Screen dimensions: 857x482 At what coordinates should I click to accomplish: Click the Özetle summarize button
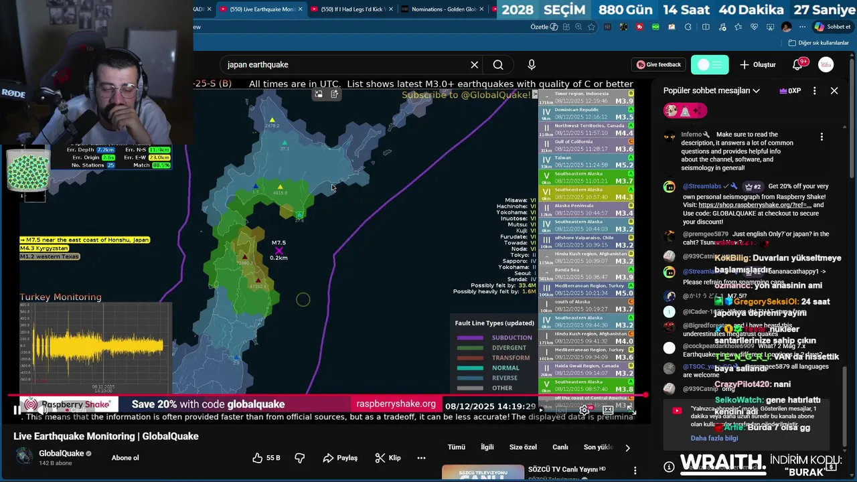[x=544, y=27]
